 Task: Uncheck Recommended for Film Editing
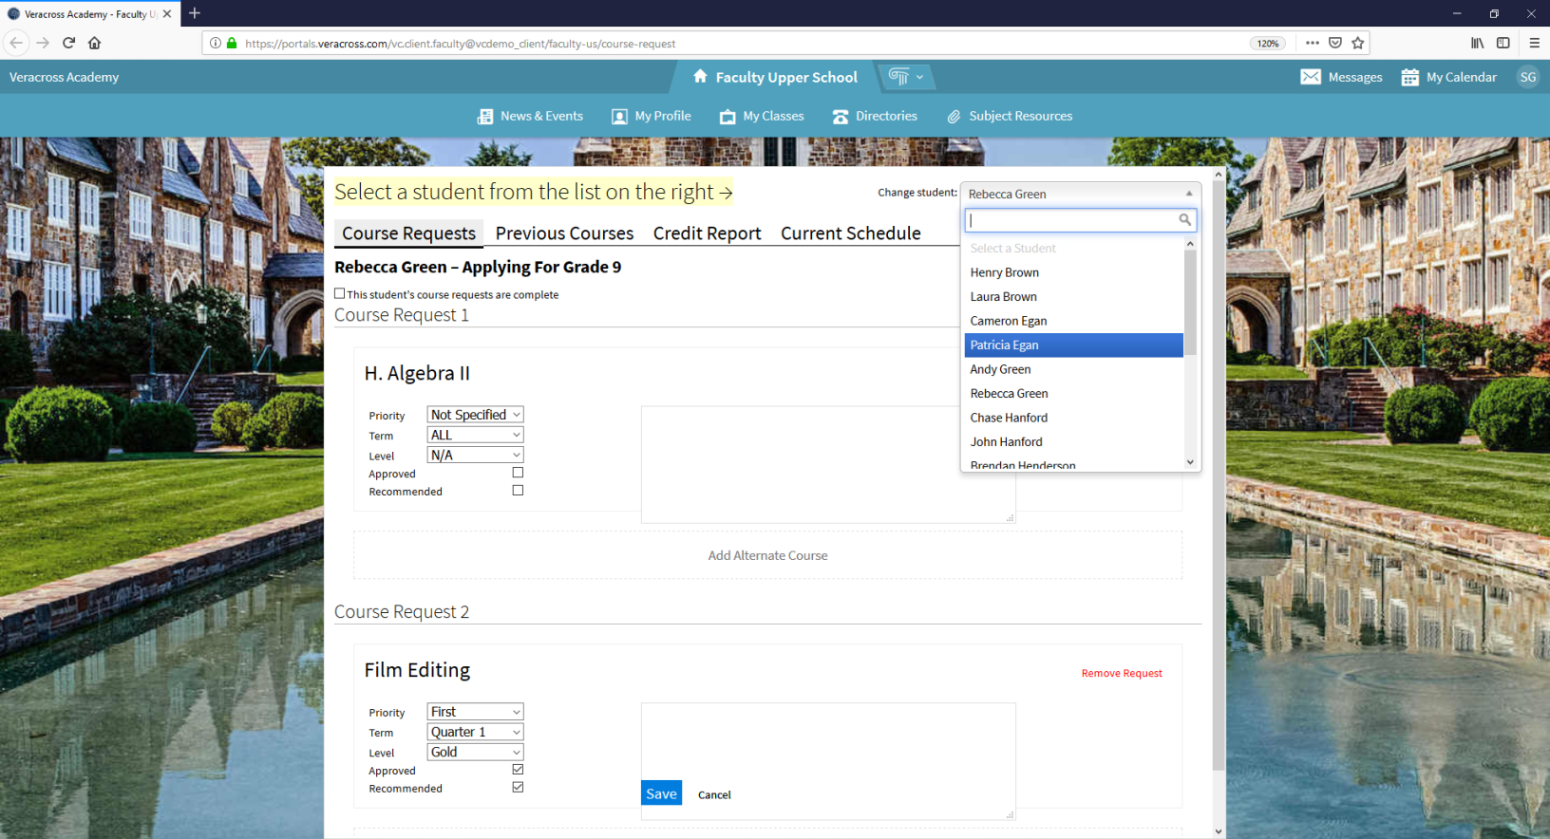[518, 788]
